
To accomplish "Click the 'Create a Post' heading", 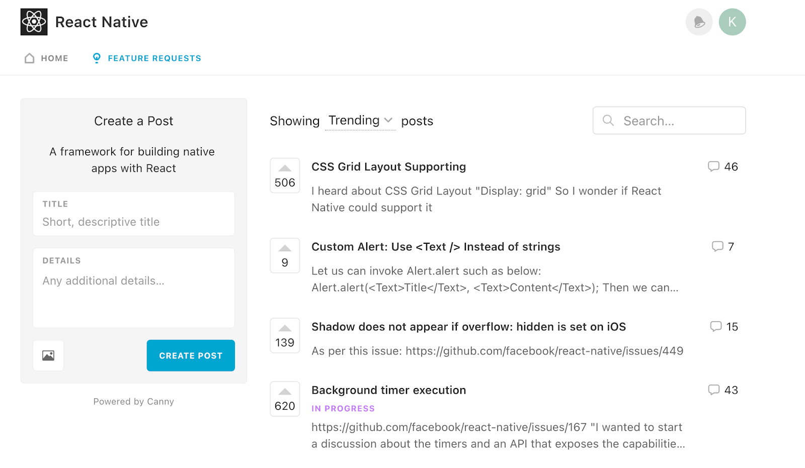I will [133, 121].
